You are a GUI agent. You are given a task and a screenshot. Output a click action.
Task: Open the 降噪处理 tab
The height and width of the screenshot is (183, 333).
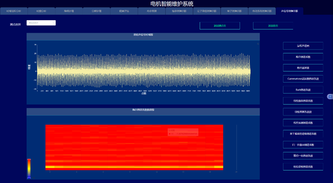pos(69,11)
